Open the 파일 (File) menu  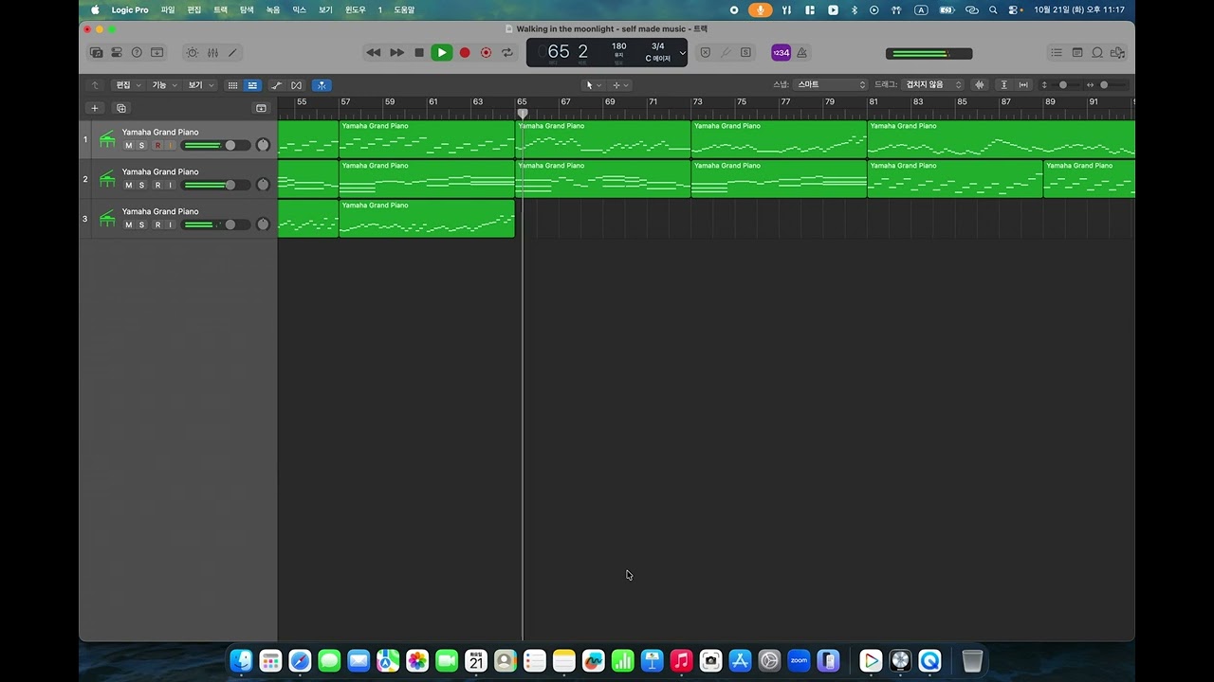[x=168, y=9]
